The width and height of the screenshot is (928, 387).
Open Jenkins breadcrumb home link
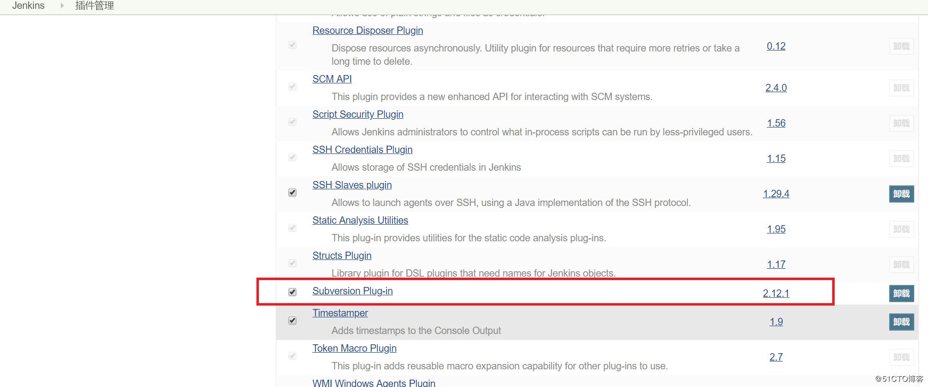tap(28, 5)
